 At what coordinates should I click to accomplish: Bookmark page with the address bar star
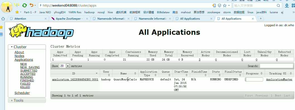[225, 6]
